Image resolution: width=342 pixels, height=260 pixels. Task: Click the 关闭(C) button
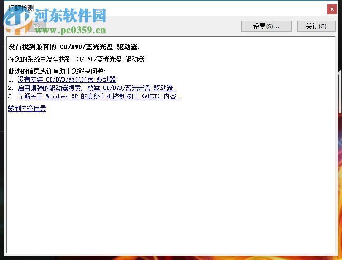[x=316, y=26]
